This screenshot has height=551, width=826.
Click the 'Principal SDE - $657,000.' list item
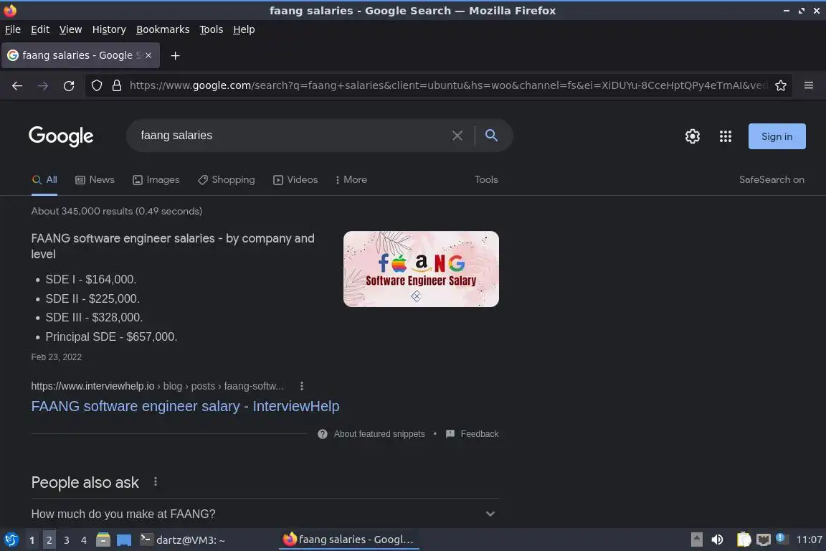pos(111,337)
